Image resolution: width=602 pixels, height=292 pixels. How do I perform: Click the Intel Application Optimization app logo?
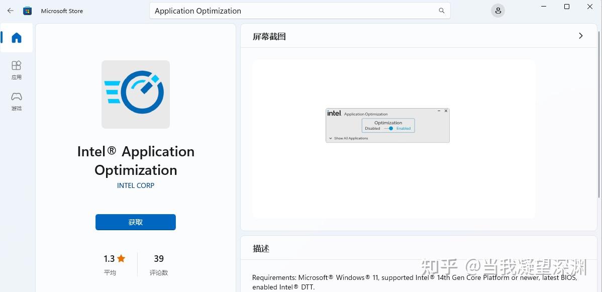[135, 94]
